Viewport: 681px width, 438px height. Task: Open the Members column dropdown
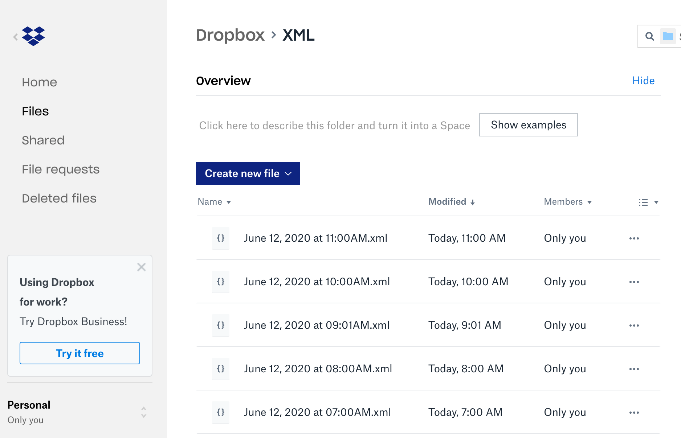click(568, 202)
